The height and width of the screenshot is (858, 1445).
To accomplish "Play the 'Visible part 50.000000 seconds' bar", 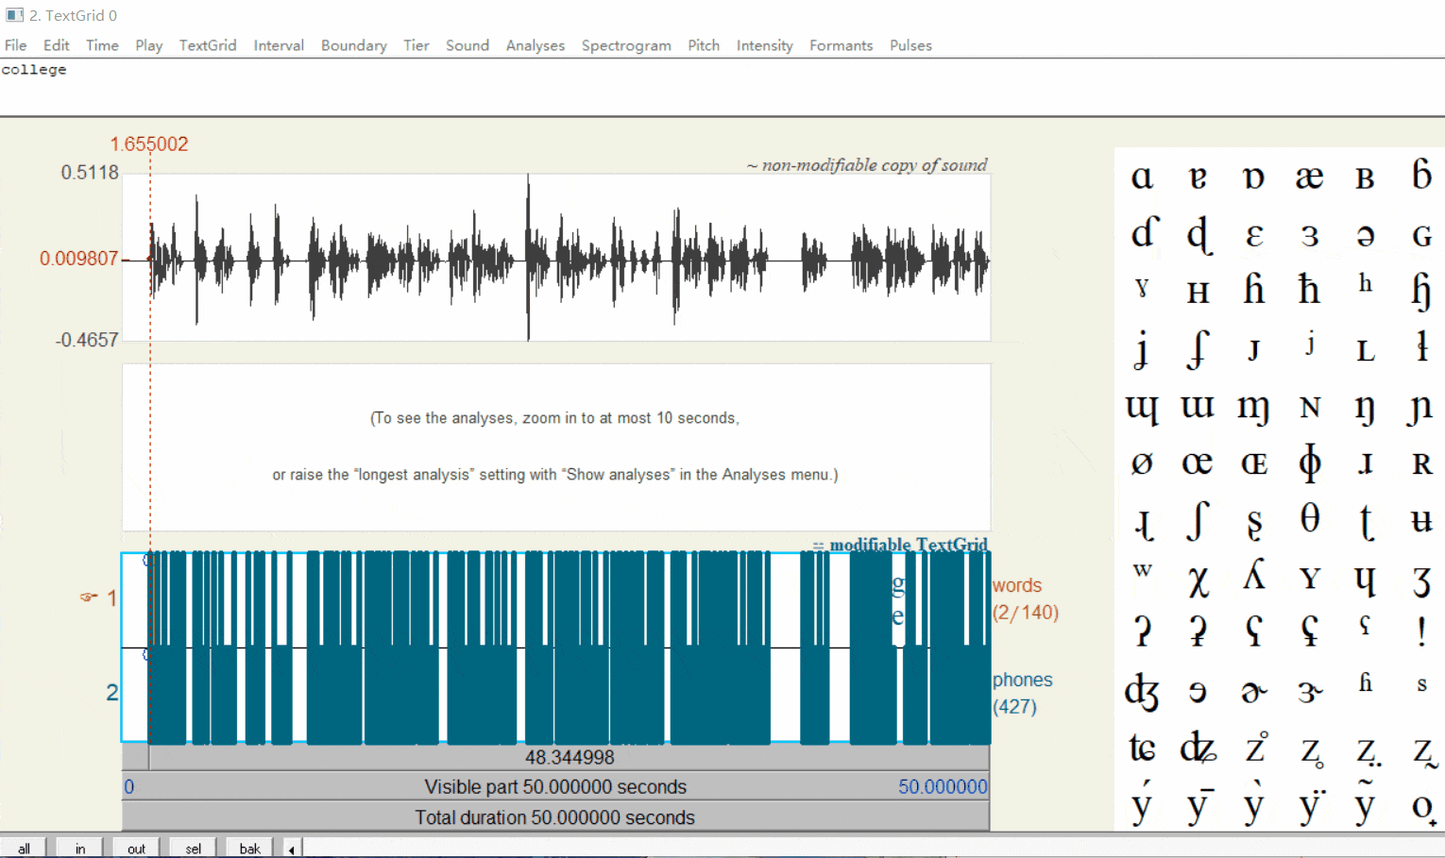I will pyautogui.click(x=555, y=787).
